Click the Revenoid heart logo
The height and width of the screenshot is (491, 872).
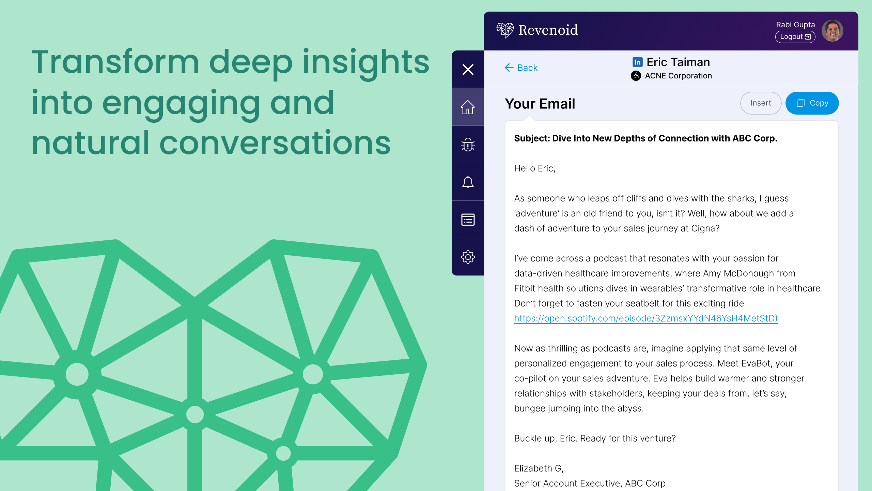[x=505, y=30]
